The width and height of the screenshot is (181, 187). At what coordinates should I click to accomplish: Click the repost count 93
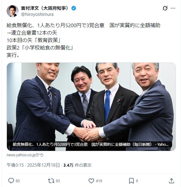(58, 181)
